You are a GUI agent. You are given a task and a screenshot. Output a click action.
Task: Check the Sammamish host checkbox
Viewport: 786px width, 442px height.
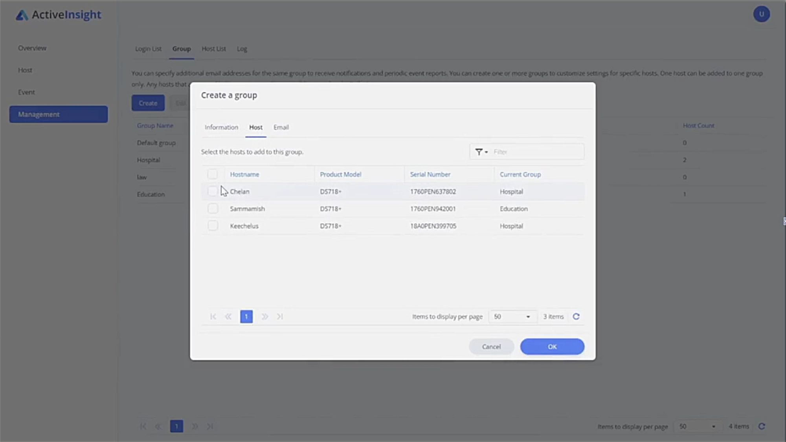pos(213,209)
